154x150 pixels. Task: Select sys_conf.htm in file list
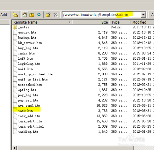pyautogui.click(x=29, y=105)
